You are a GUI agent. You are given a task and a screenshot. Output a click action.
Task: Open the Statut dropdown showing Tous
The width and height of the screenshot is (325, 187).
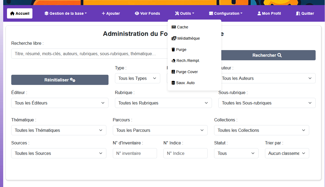pyautogui.click(x=236, y=153)
